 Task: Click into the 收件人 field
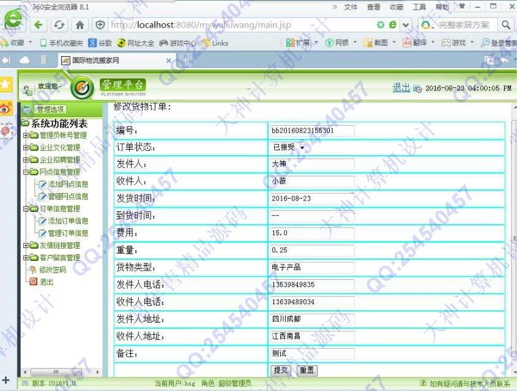[313, 181]
